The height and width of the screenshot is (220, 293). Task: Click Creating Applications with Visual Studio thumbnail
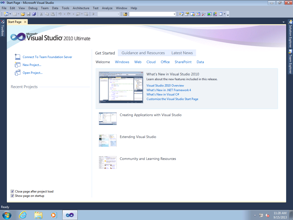(108, 119)
